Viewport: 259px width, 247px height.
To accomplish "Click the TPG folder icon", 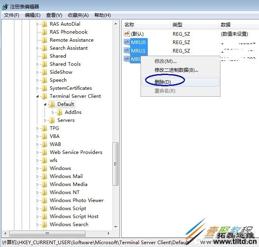I will (44, 128).
